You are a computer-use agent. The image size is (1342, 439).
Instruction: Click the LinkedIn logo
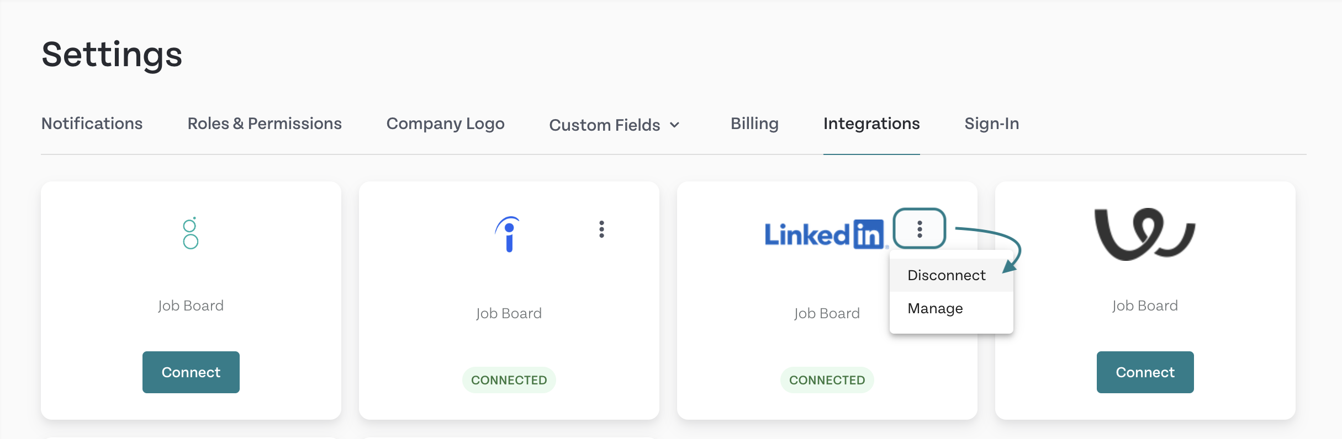point(825,234)
